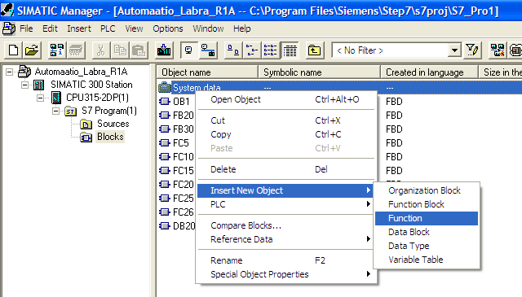The image size is (522, 297).
Task: Select S7 Program(1) in the tree
Action: 109,111
